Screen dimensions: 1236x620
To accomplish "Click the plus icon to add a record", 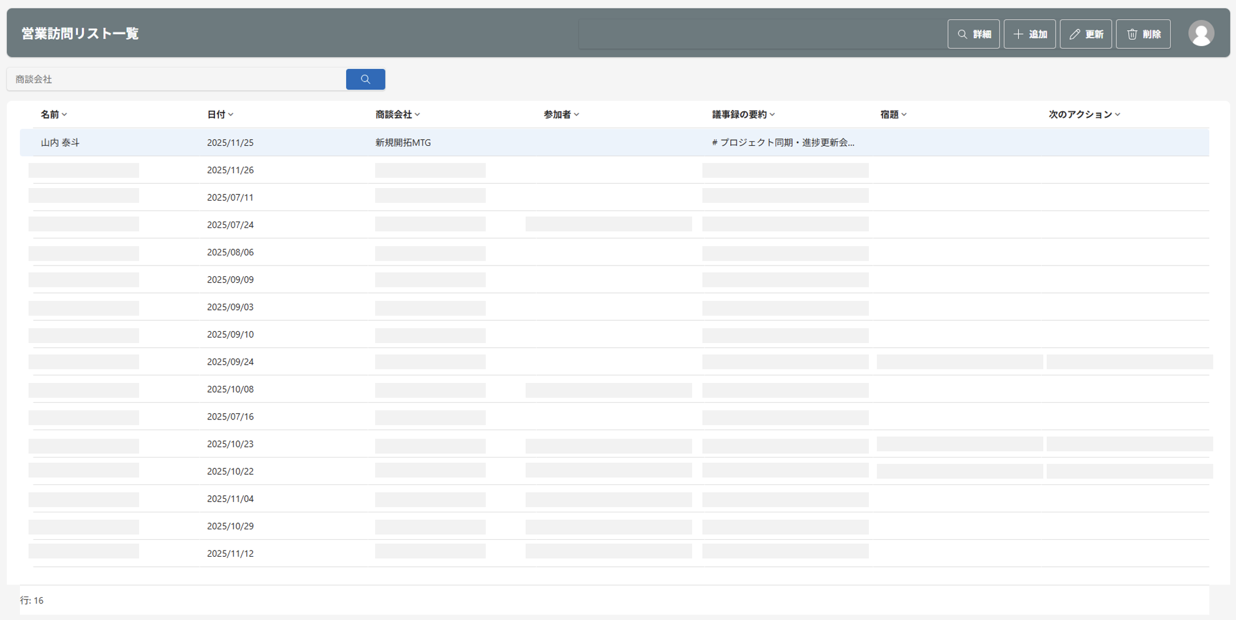I will [1018, 34].
